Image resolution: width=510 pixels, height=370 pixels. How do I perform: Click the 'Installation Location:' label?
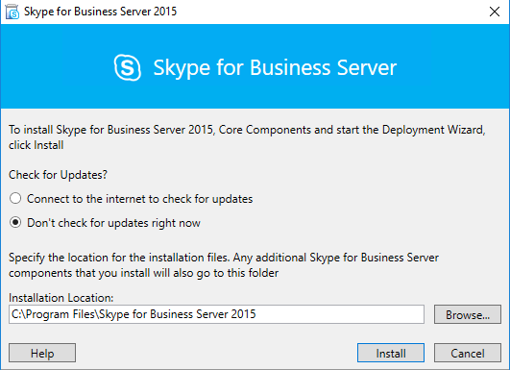[61, 297]
